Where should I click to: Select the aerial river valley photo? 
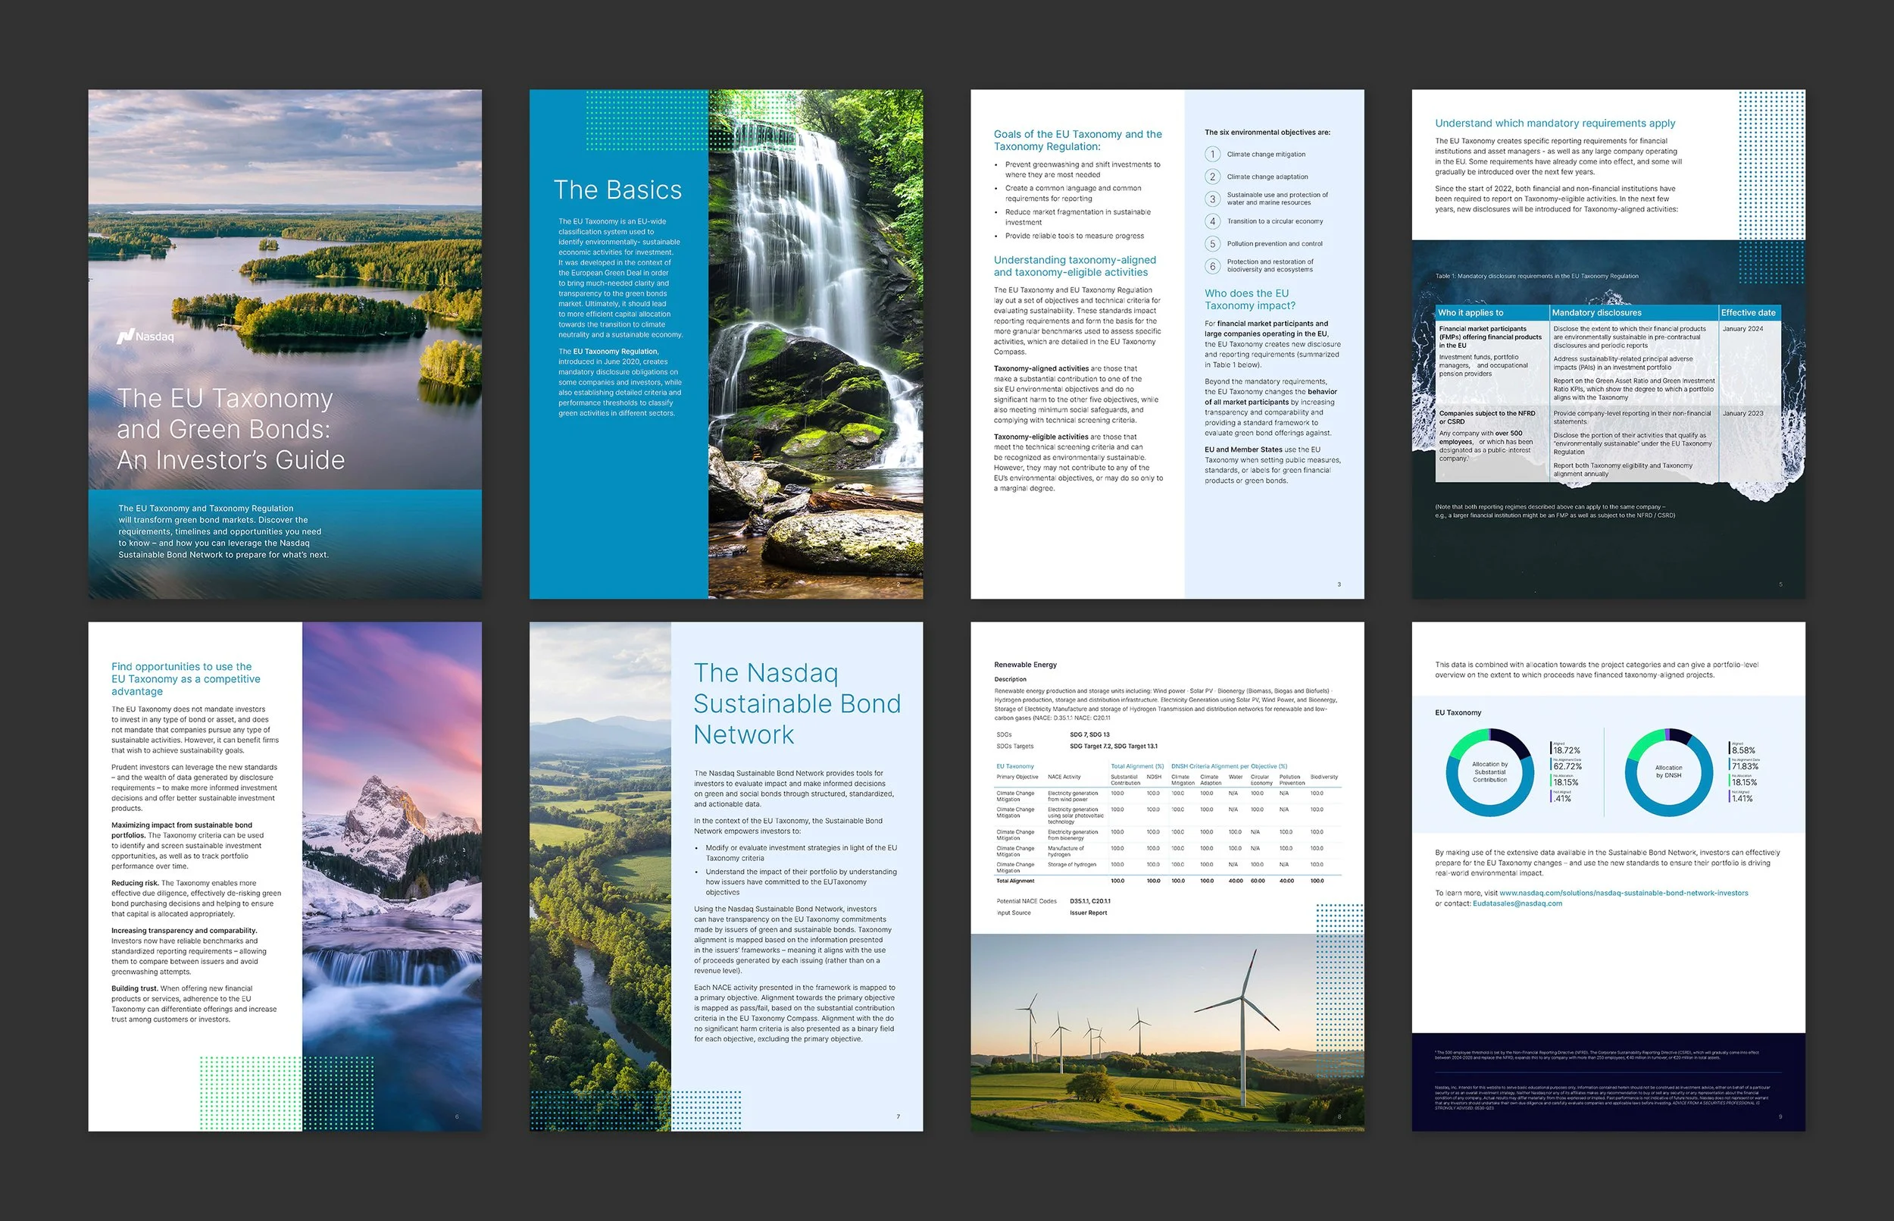[600, 876]
